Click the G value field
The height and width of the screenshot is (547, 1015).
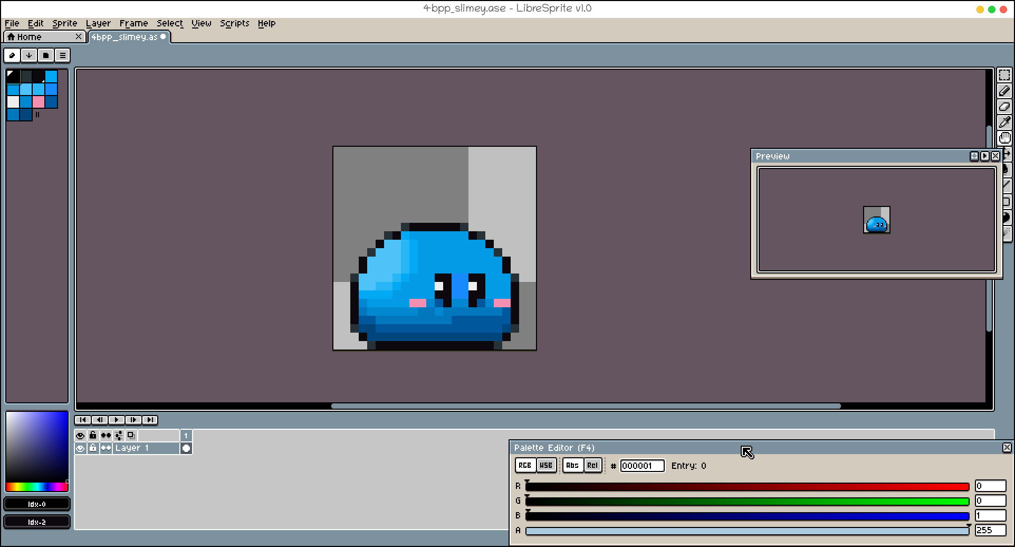(x=991, y=501)
